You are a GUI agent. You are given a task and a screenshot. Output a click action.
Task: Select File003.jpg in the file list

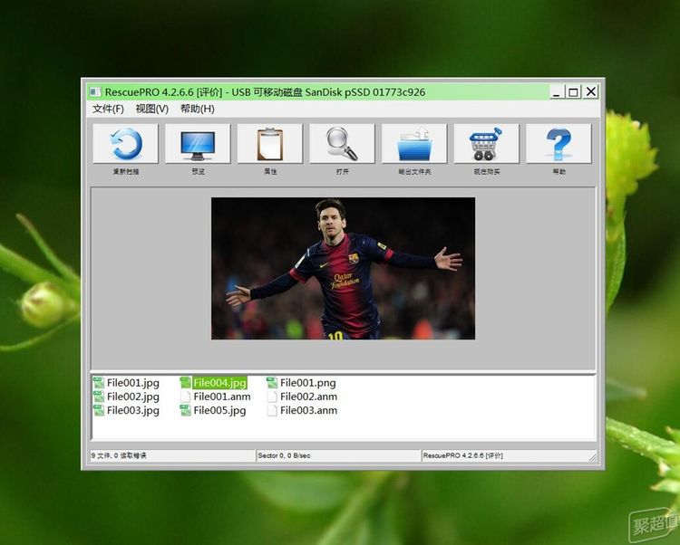click(x=133, y=410)
